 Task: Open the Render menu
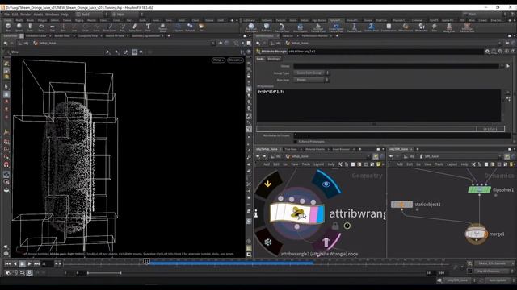tap(26, 14)
